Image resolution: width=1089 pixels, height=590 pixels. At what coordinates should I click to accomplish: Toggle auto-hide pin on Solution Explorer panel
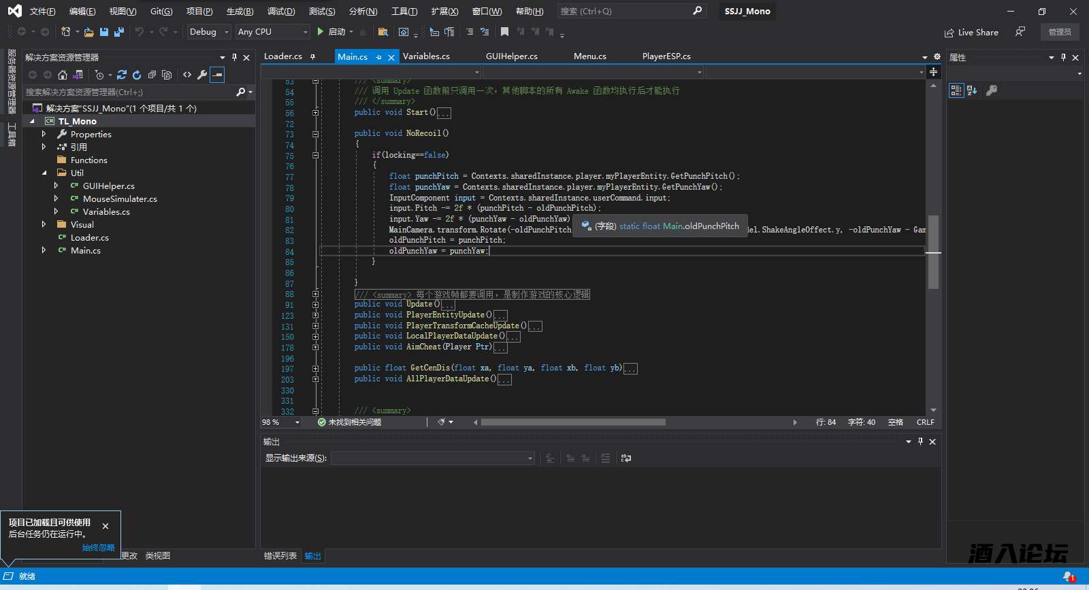tap(234, 58)
